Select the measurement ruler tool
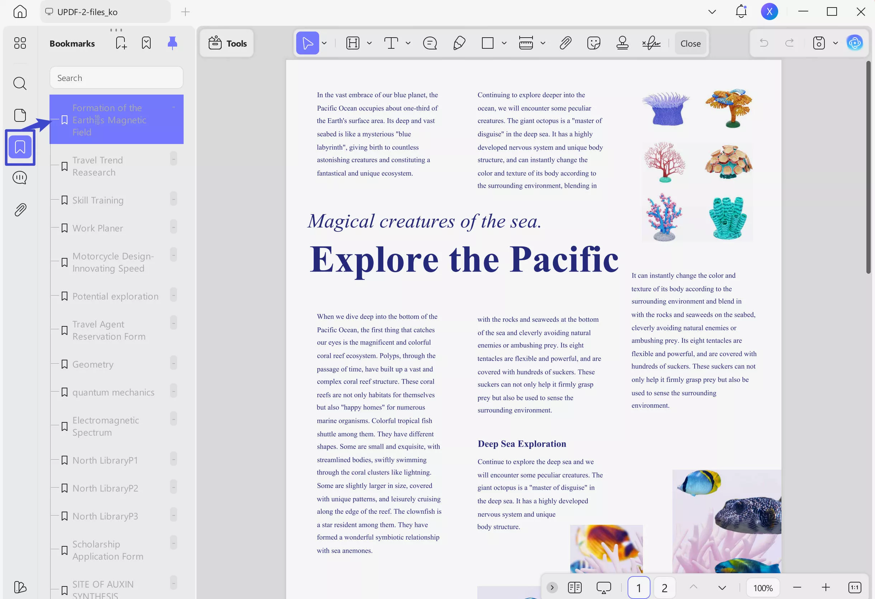 coord(526,43)
